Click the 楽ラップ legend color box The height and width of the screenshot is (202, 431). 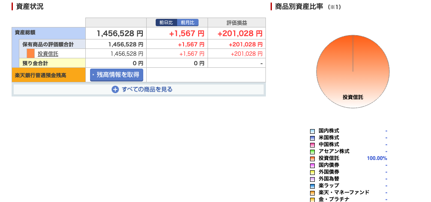coord(312,186)
